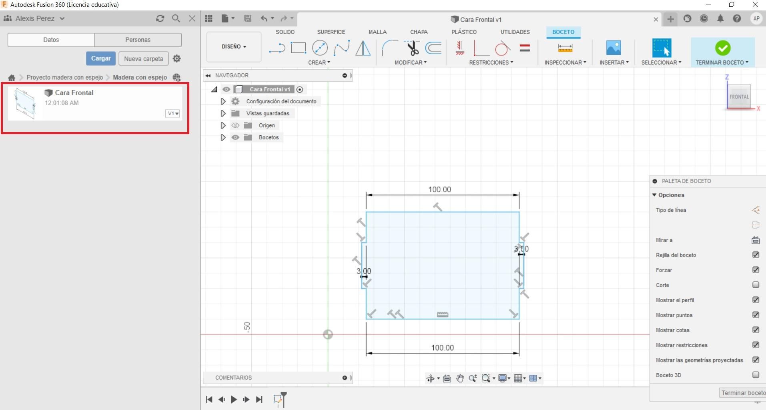Toggle Rejilla del boceto checkbox

756,255
